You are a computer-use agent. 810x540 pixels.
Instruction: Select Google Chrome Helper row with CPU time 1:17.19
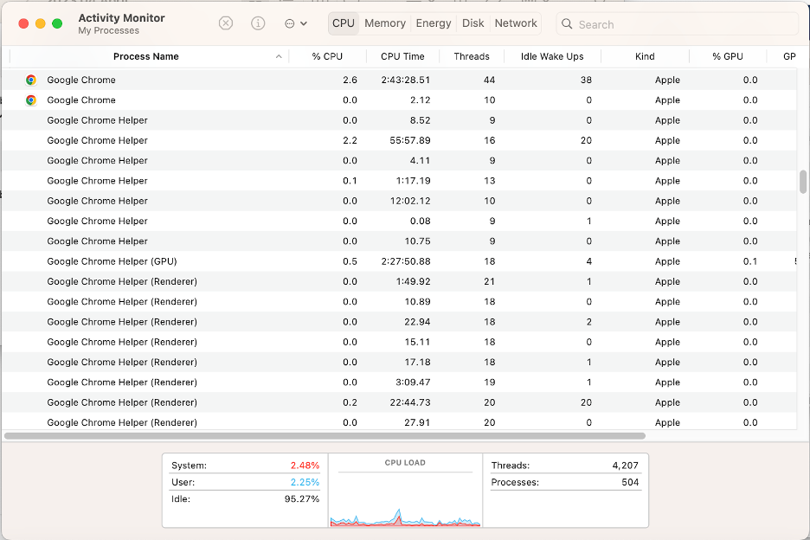[399, 180]
